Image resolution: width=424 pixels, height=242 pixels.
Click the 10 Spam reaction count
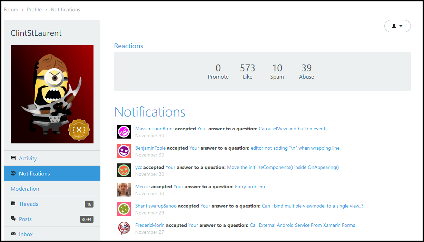[x=277, y=71]
